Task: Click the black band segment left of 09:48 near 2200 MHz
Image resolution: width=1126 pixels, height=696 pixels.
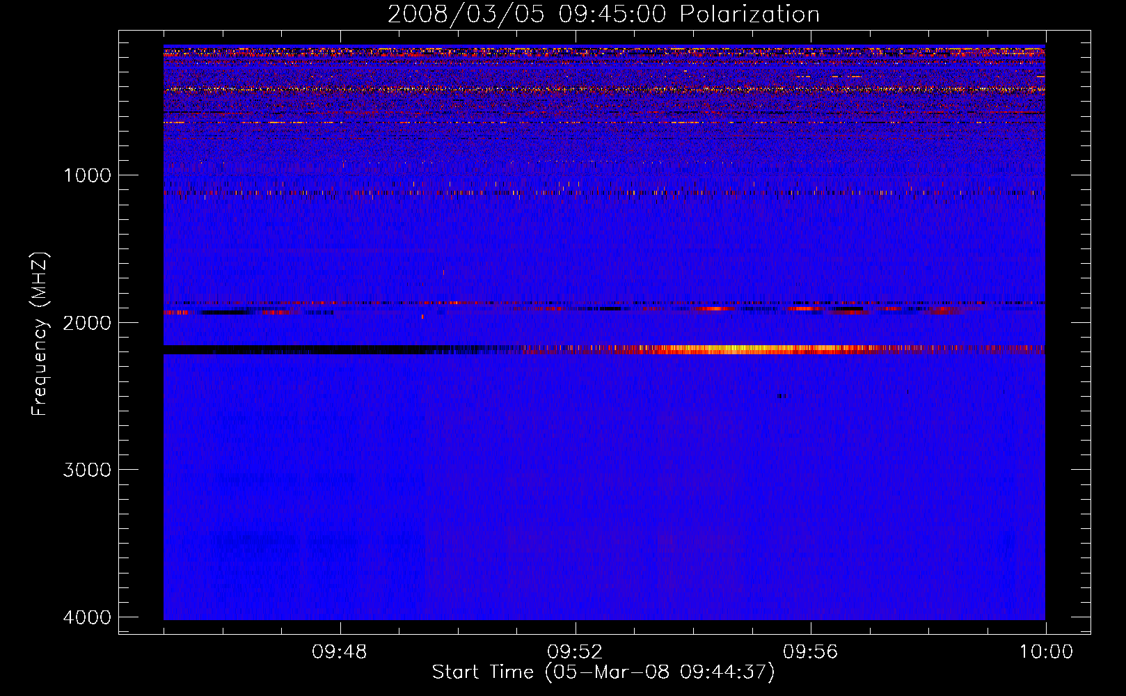Action: pyautogui.click(x=251, y=349)
